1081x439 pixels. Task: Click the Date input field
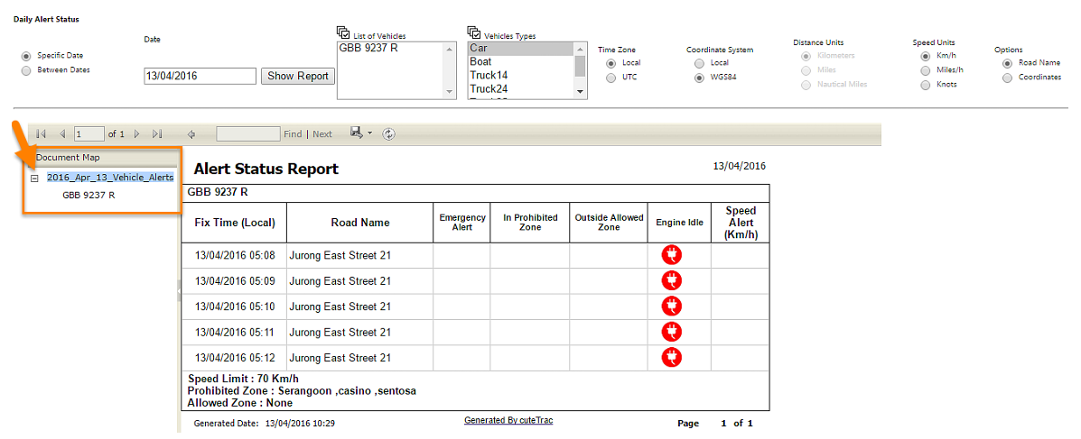pyautogui.click(x=200, y=77)
